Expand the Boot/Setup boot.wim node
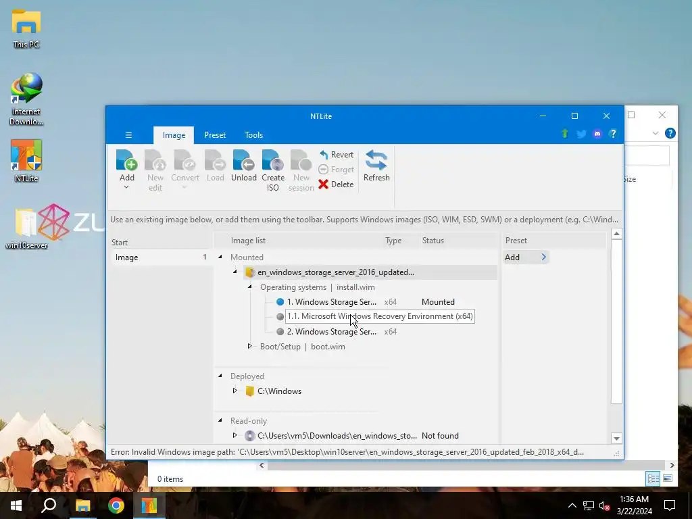The image size is (692, 519). (x=250, y=347)
